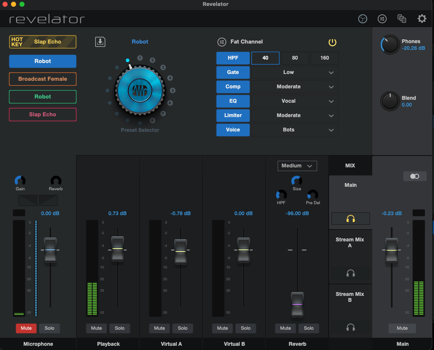Image resolution: width=434 pixels, height=350 pixels.
Task: Click the Blend knob
Action: pyautogui.click(x=390, y=101)
